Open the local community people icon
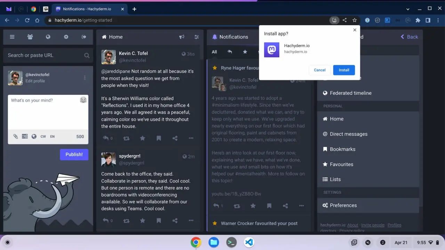Image resolution: width=445 pixels, height=250 pixels. (x=30, y=37)
